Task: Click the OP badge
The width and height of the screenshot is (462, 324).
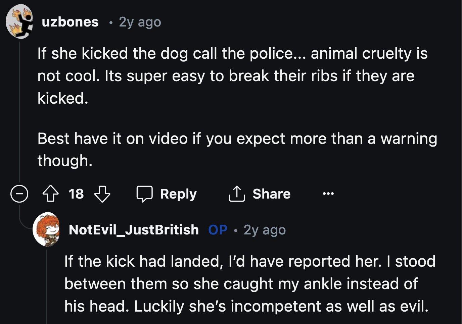Action: 218,230
